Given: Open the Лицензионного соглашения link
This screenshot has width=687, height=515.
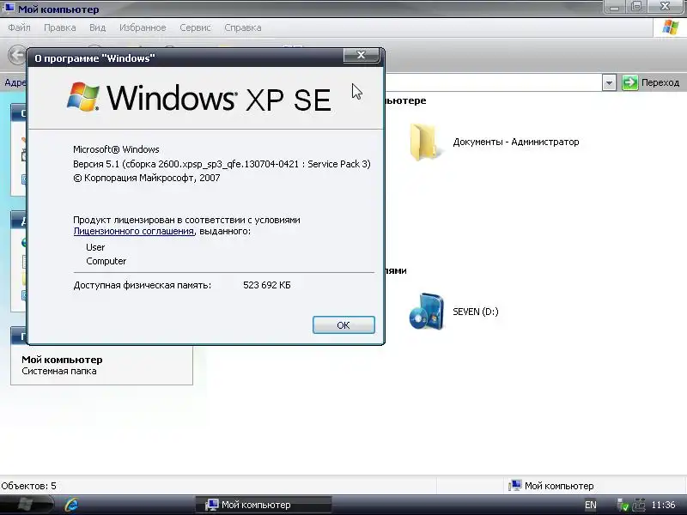Looking at the screenshot, I should [134, 231].
